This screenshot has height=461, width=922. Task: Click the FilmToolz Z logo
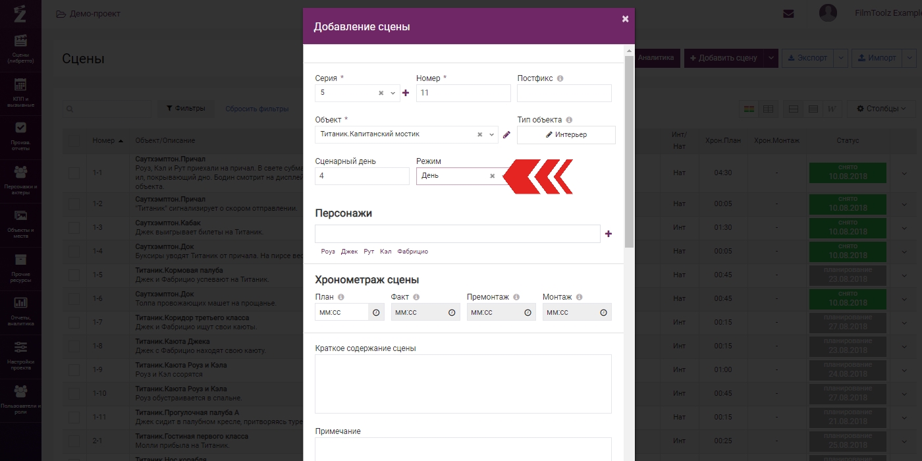coord(20,13)
